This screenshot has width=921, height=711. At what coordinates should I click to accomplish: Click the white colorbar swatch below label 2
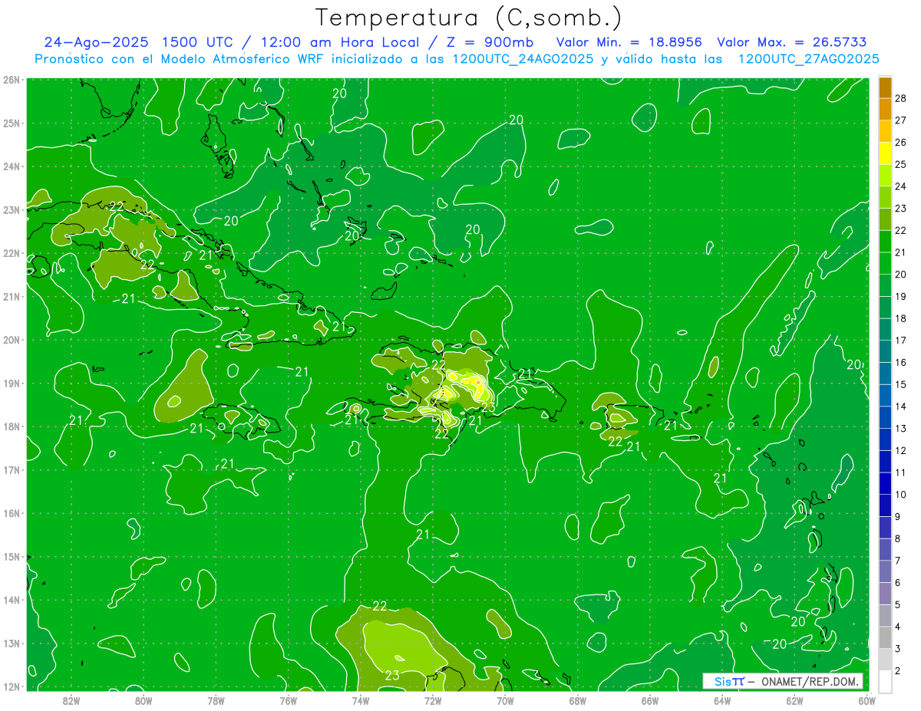pyautogui.click(x=885, y=681)
